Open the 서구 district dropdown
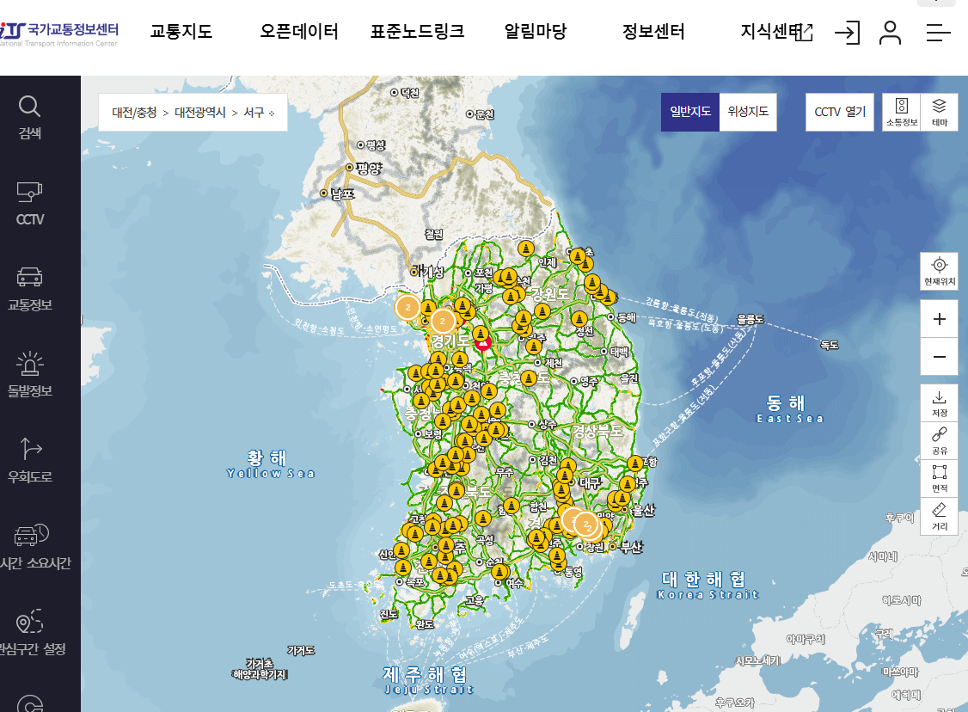968x712 pixels. pyautogui.click(x=259, y=113)
